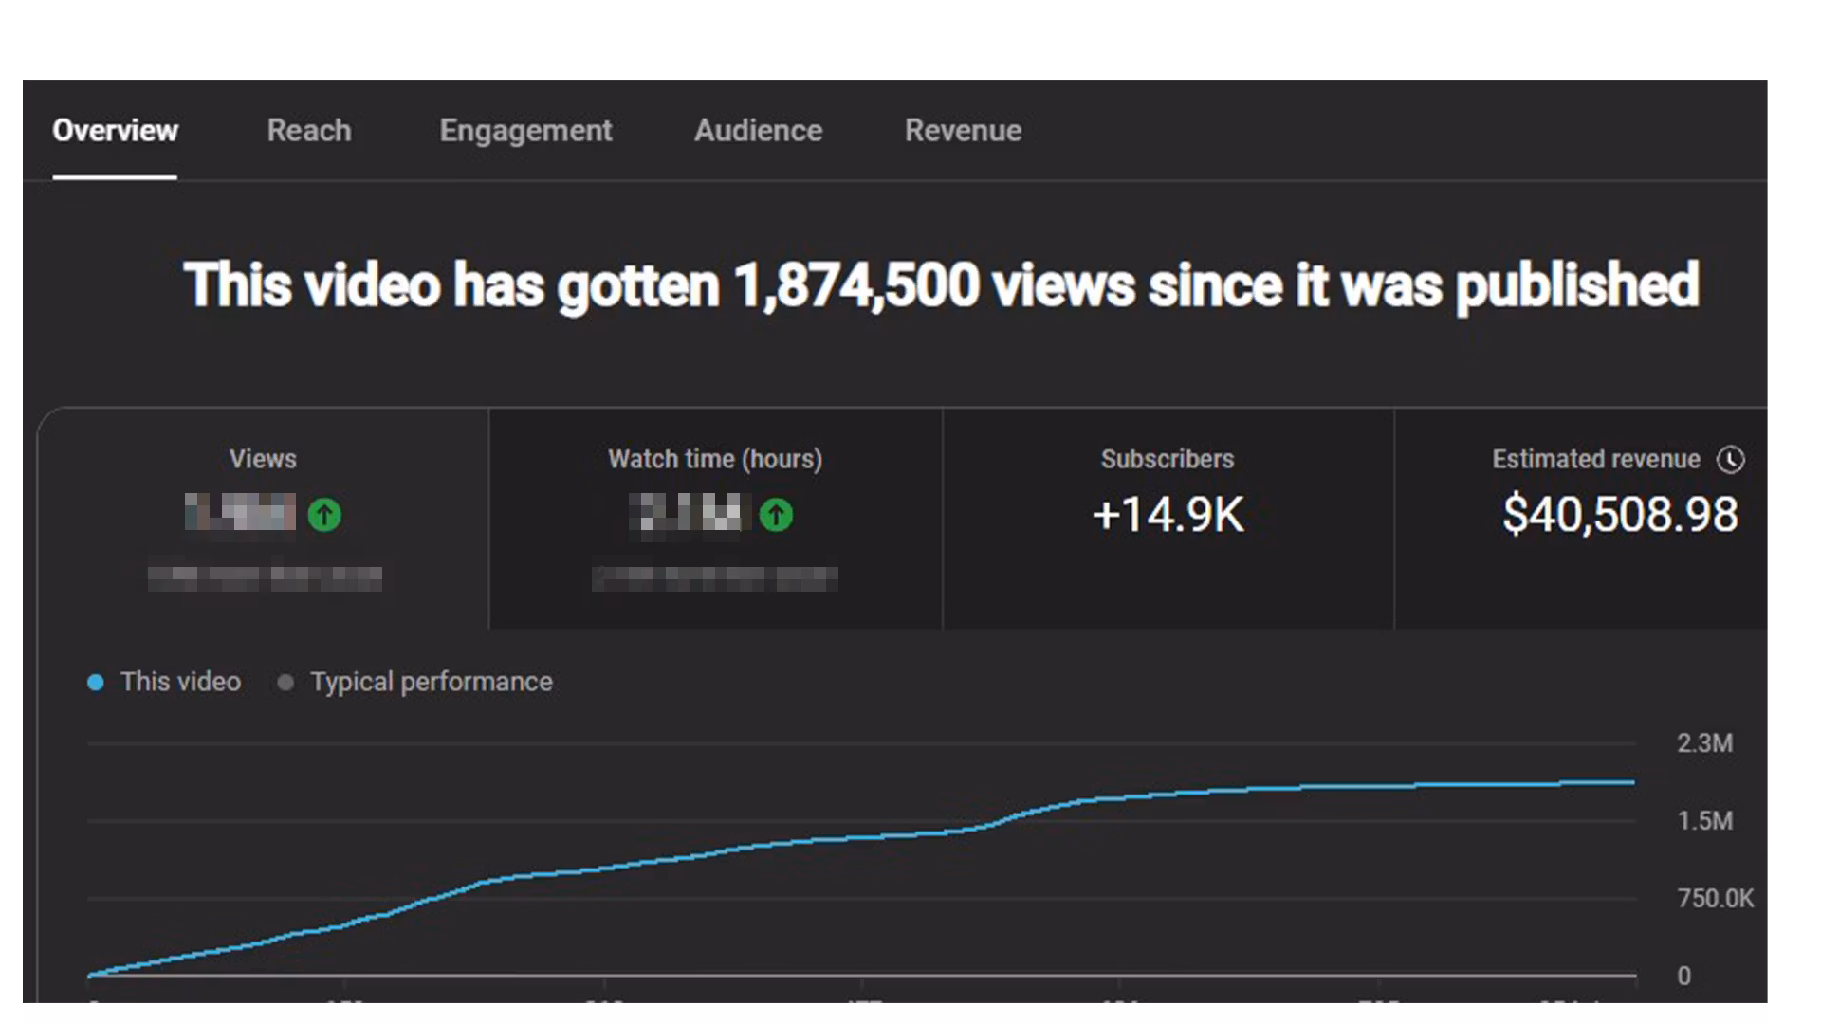Switch to the Overview tab
1821x1024 pixels.
click(x=115, y=131)
